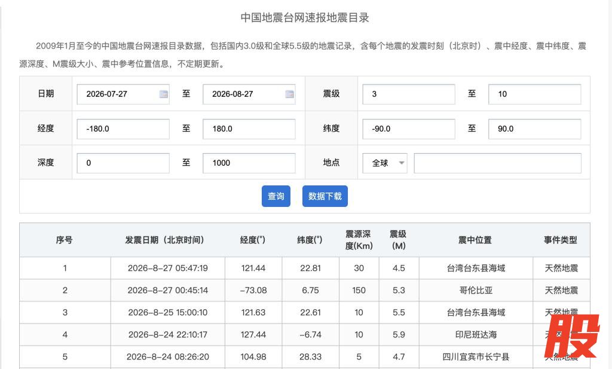Click the 事件类型 column header
The height and width of the screenshot is (369, 612).
click(561, 240)
